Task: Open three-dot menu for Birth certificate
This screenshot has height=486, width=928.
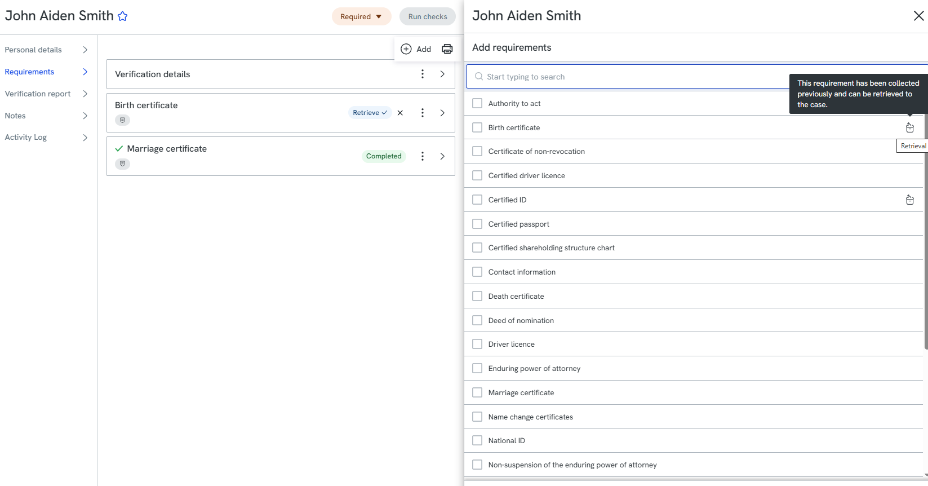Action: (x=423, y=113)
